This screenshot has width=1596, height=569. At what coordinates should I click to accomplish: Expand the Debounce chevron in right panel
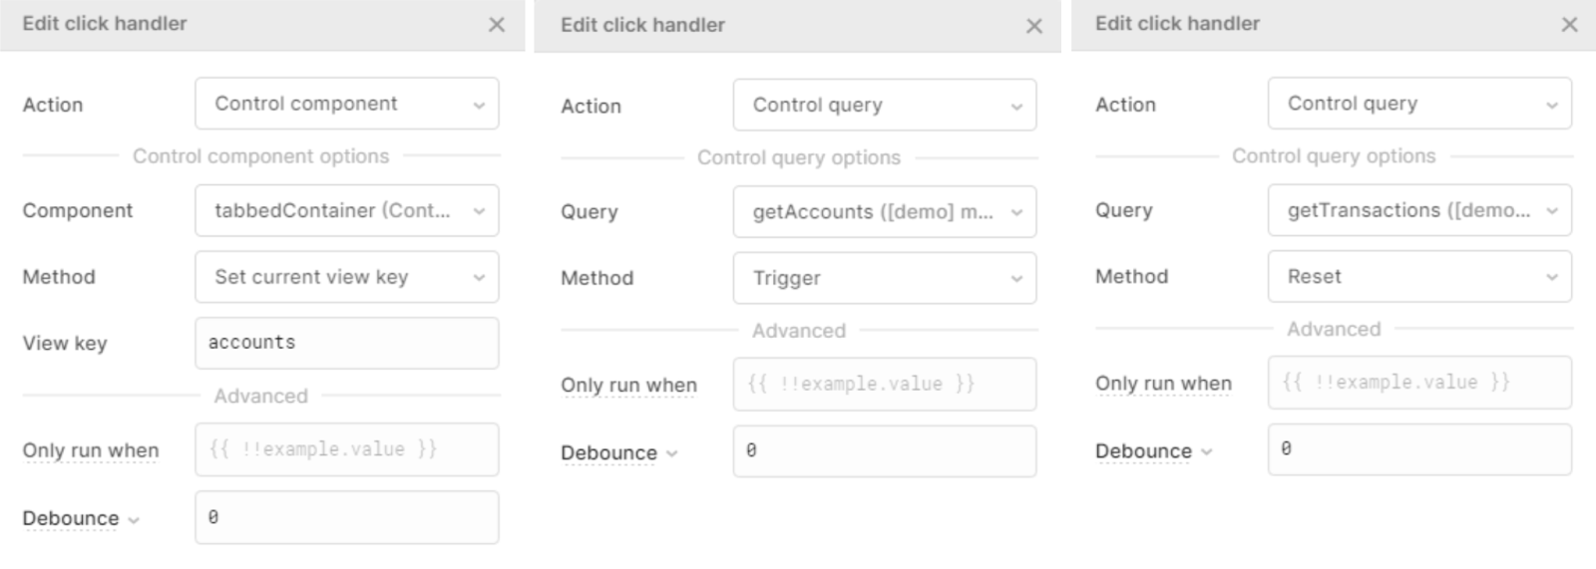pyautogui.click(x=1206, y=452)
